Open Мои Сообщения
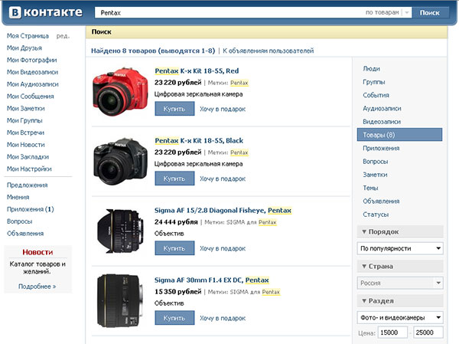This screenshot has width=459, height=344. [30, 97]
